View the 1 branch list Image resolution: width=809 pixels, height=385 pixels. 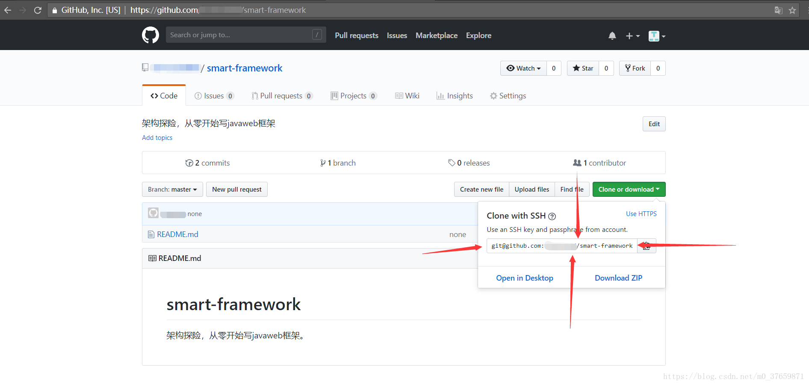338,163
